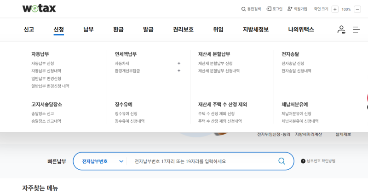Viewport: 368px width, 195px height.
Task: Open 재산세 분할납부 신청내역
Action: [x=219, y=71]
